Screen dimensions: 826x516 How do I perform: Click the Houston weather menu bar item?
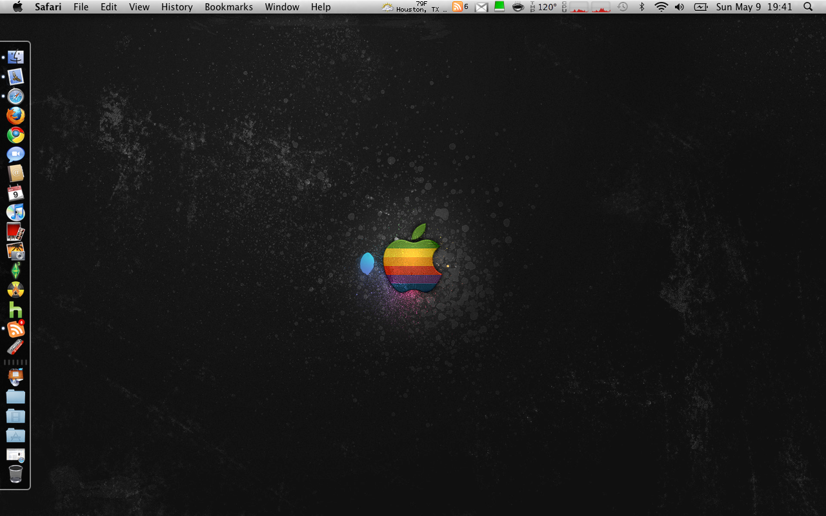414,7
